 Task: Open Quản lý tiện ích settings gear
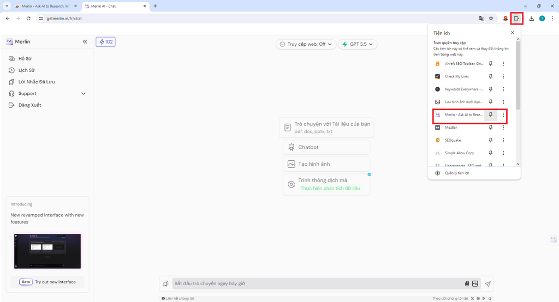(437, 173)
